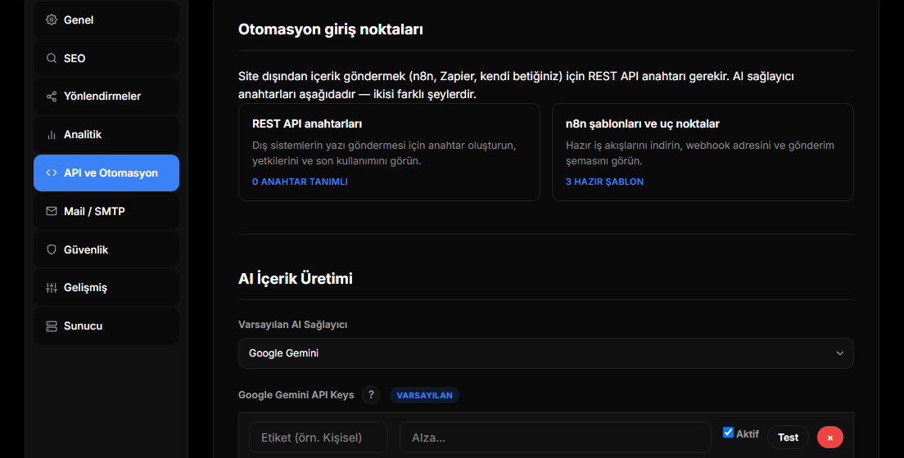The height and width of the screenshot is (458, 904).
Task: Click the bar chart icon beside Analitik
Action: (x=52, y=135)
